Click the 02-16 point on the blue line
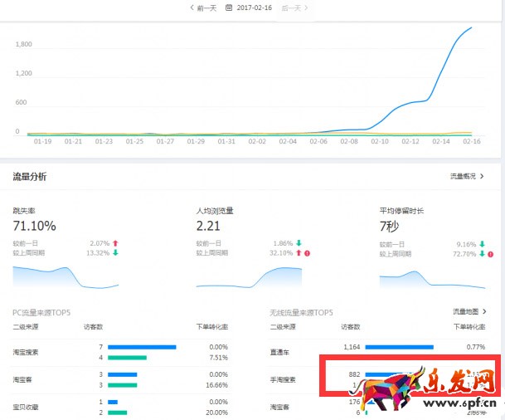The width and height of the screenshot is (505, 420). [471, 28]
